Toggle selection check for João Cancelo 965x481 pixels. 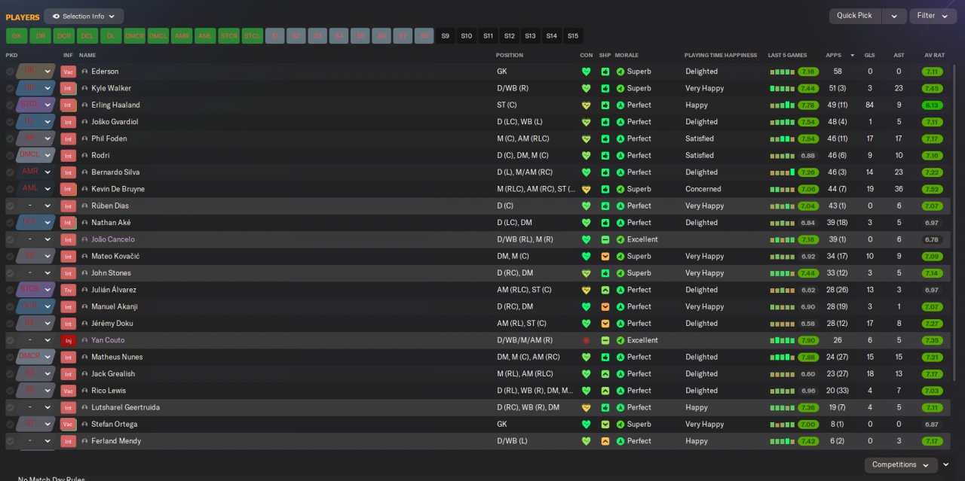pyautogui.click(x=10, y=239)
